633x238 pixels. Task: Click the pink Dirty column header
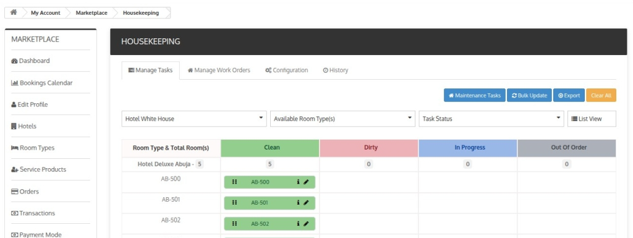click(x=369, y=148)
